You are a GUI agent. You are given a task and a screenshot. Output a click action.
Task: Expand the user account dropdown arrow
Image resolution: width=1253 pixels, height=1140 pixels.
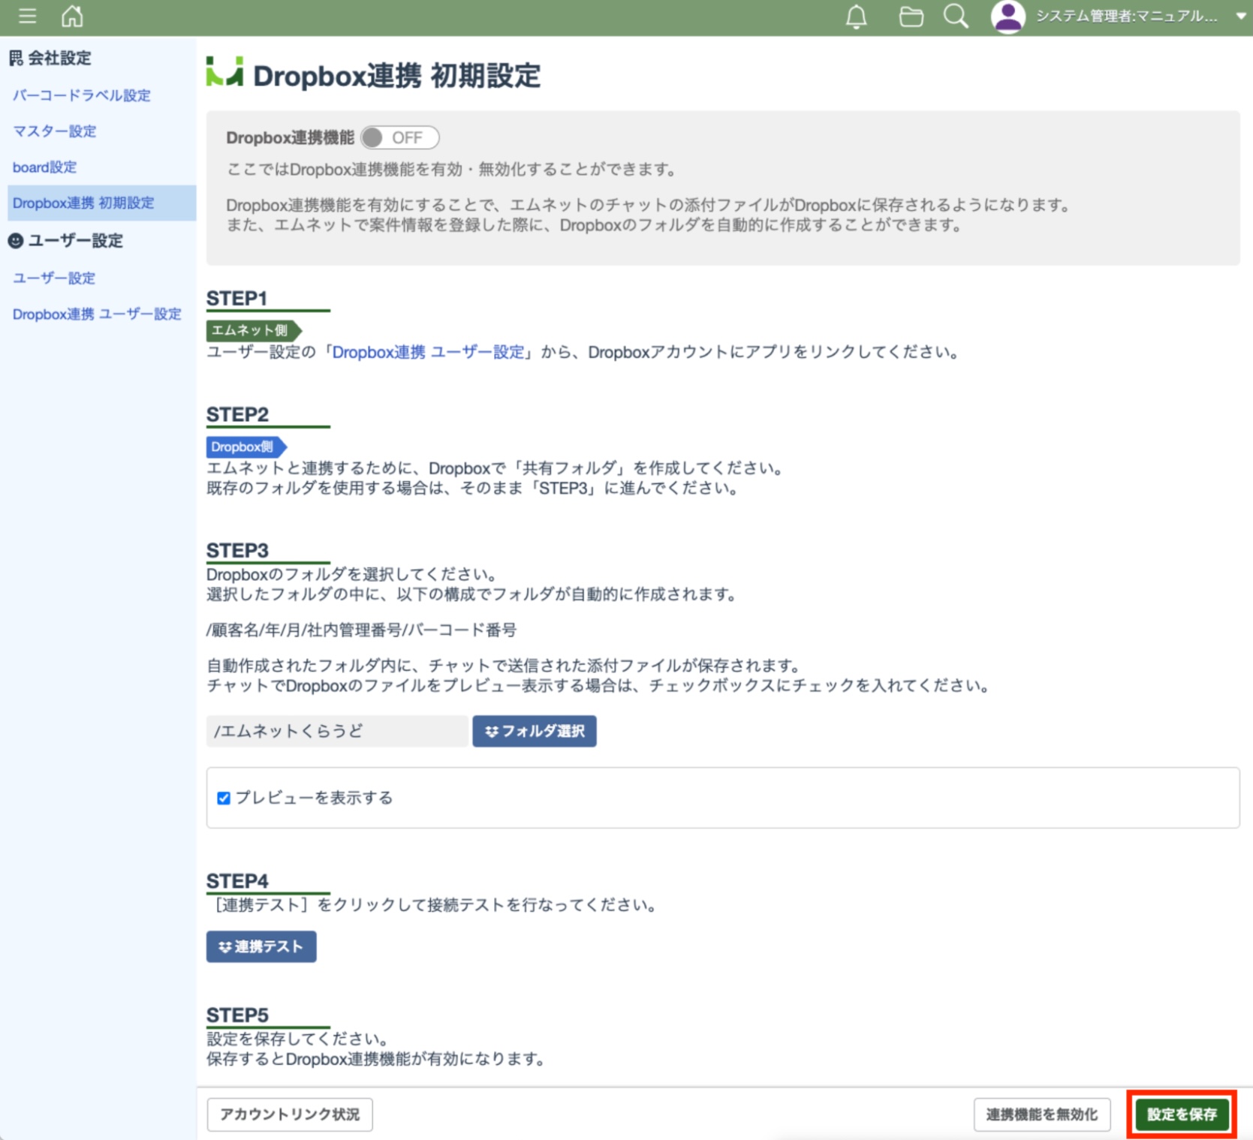coord(1239,17)
